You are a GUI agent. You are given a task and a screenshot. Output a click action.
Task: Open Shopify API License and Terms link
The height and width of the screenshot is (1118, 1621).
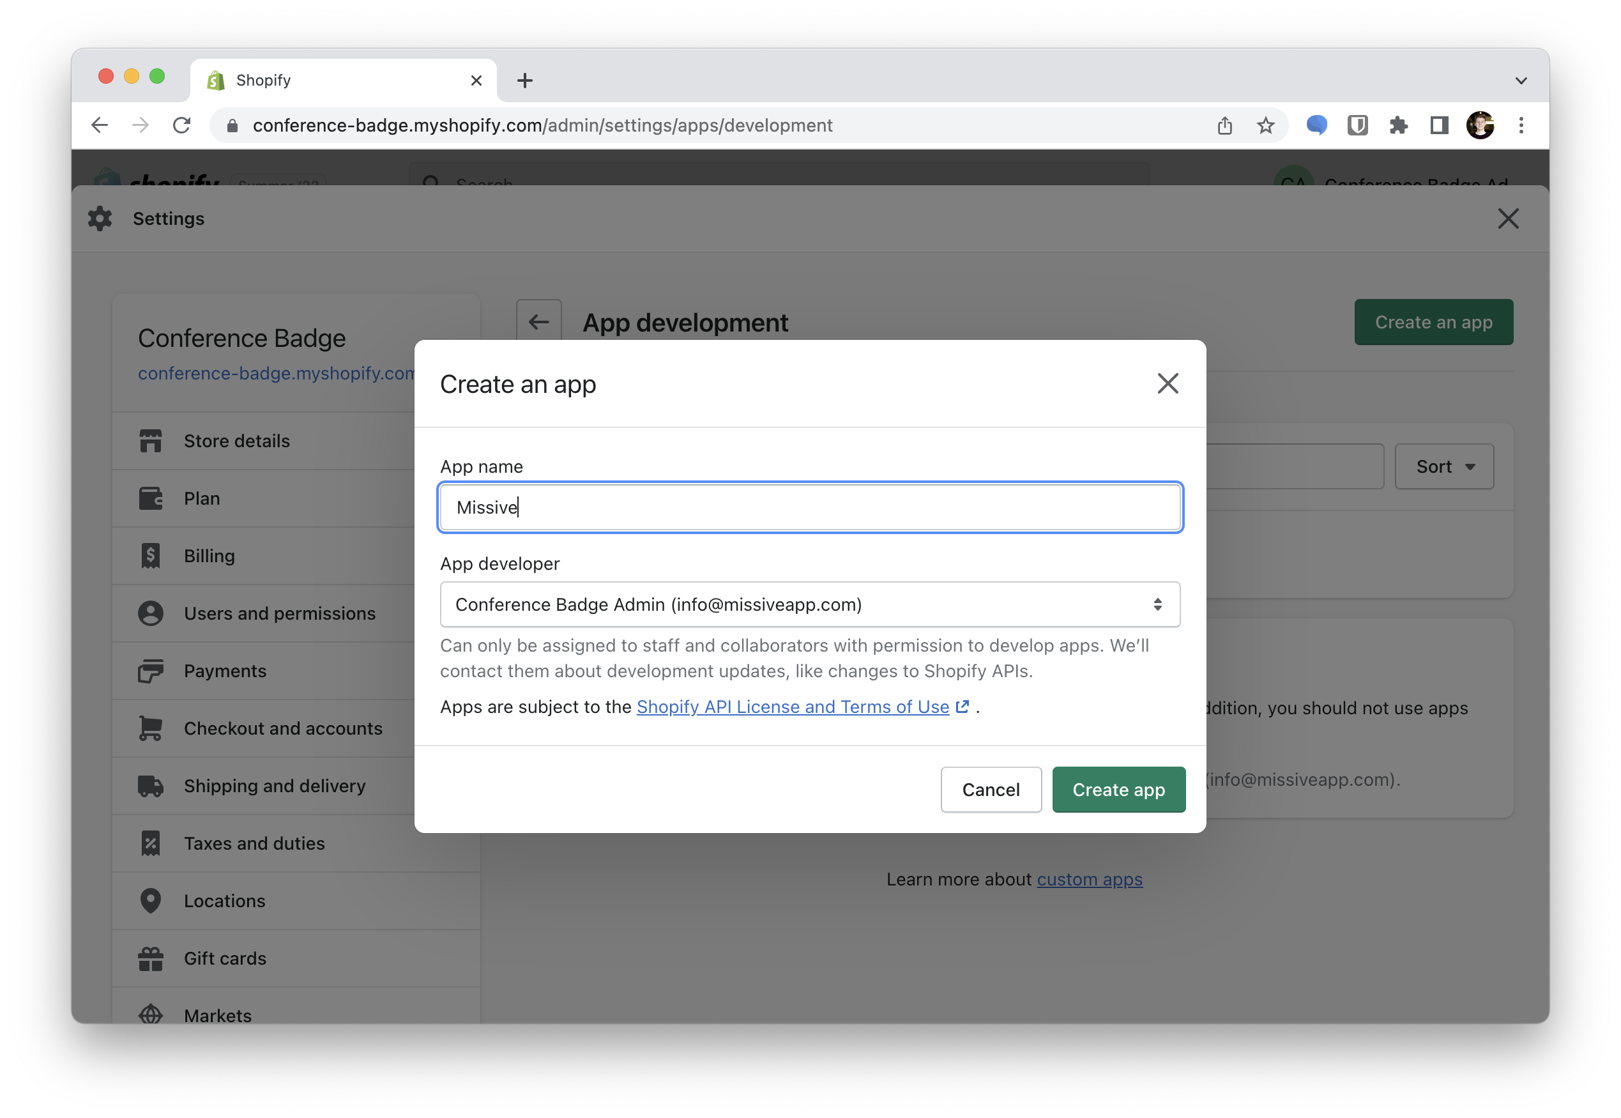pyautogui.click(x=793, y=707)
